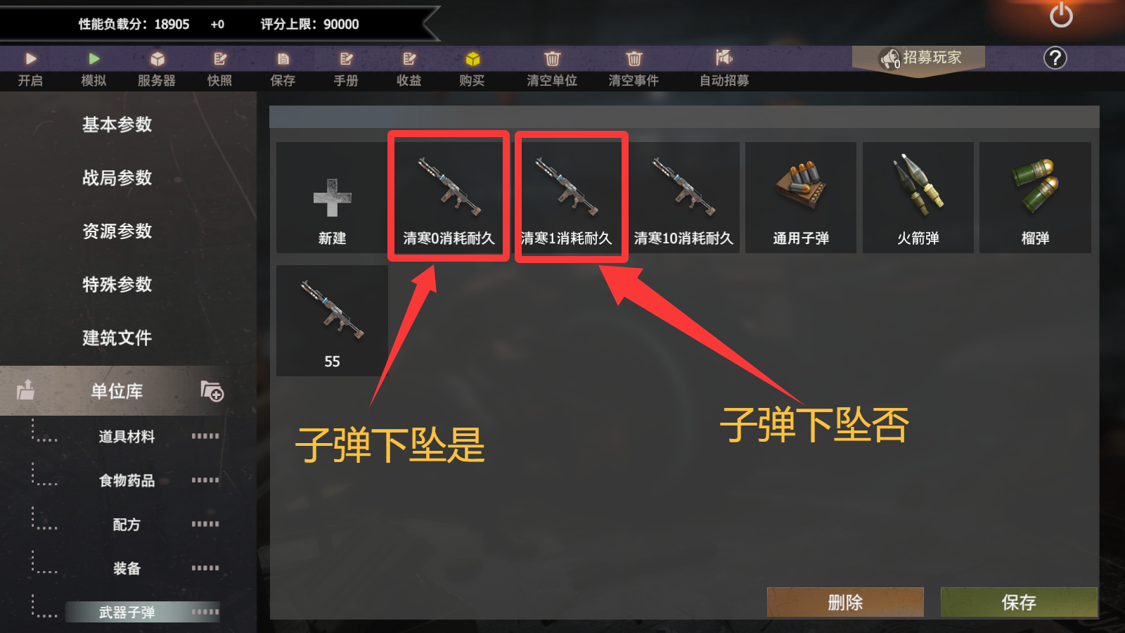Select the 基本参数 menu item
1125x633 pixels.
(117, 124)
